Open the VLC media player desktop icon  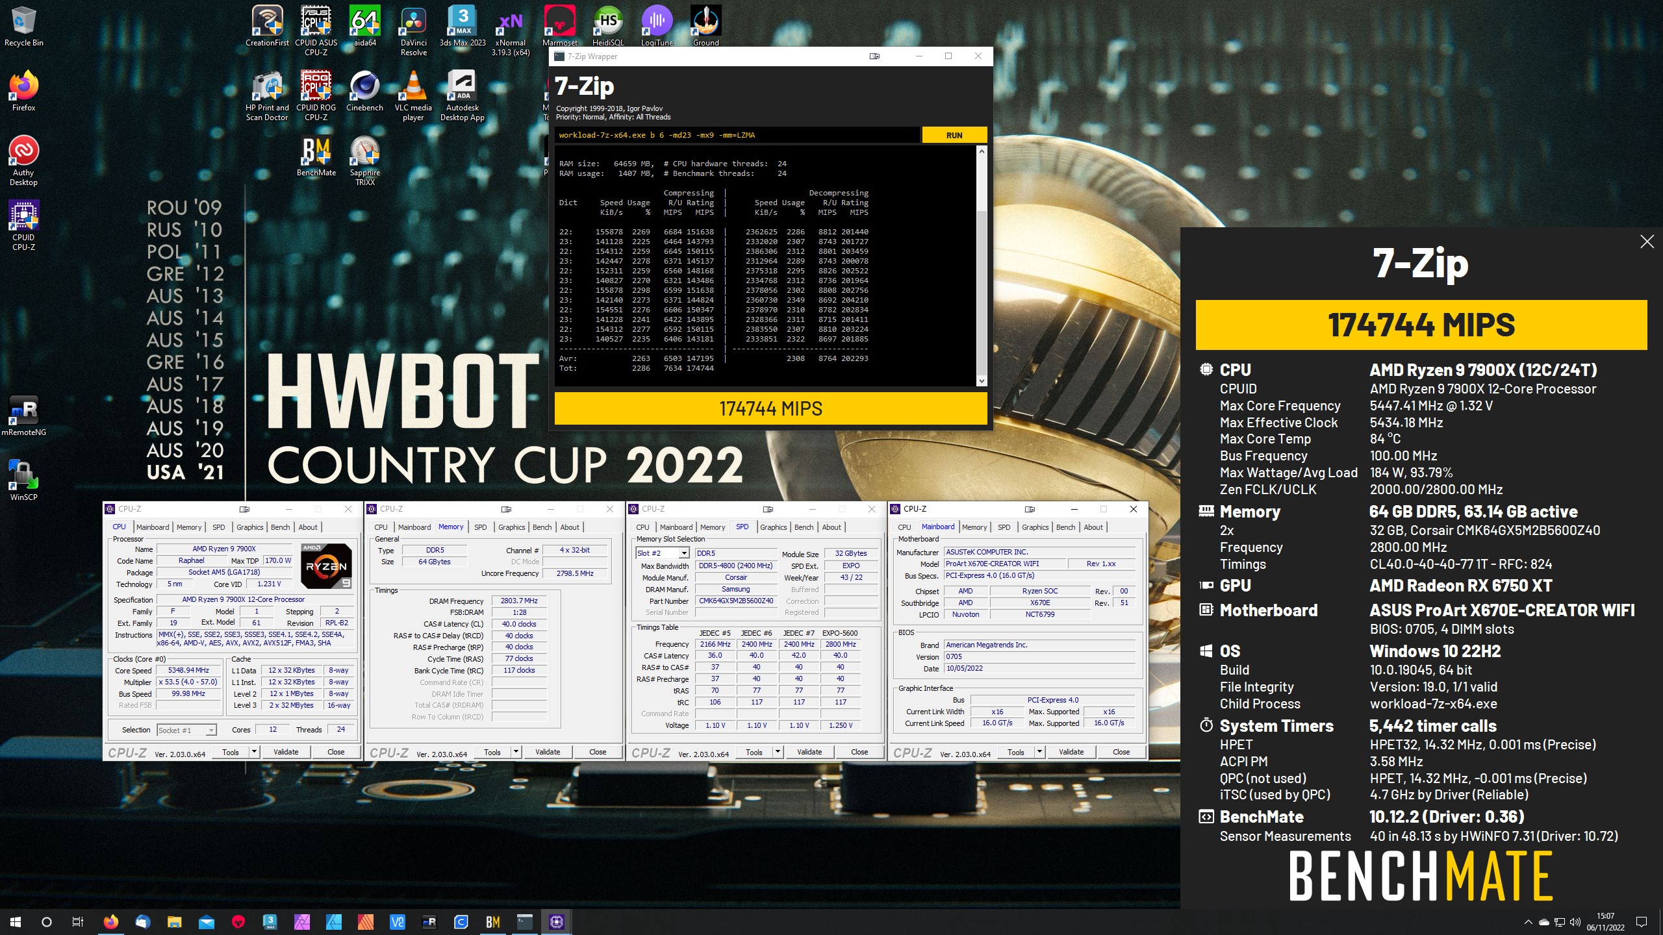pyautogui.click(x=413, y=96)
